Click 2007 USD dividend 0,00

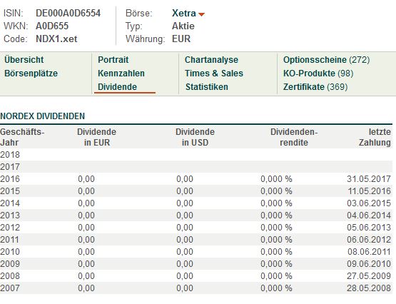[185, 288]
